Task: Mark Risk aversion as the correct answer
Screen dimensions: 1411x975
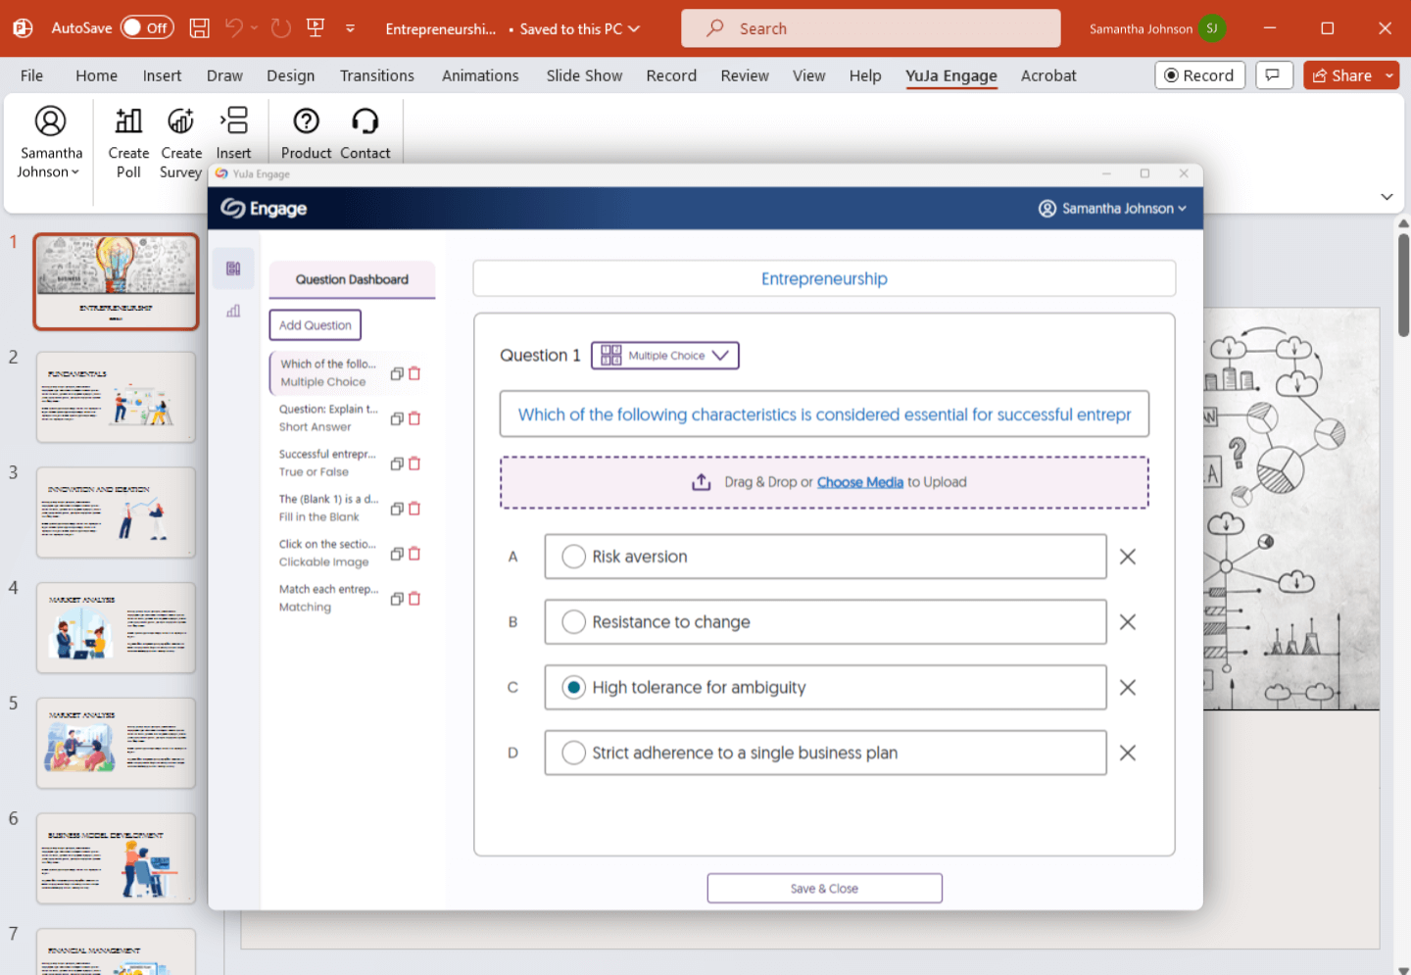Action: pos(573,556)
